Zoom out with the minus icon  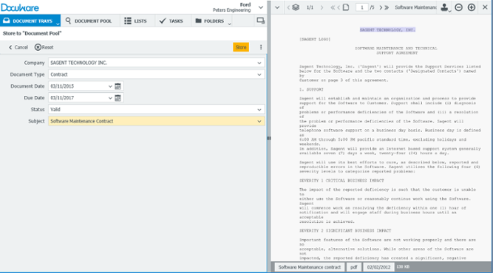459,7
